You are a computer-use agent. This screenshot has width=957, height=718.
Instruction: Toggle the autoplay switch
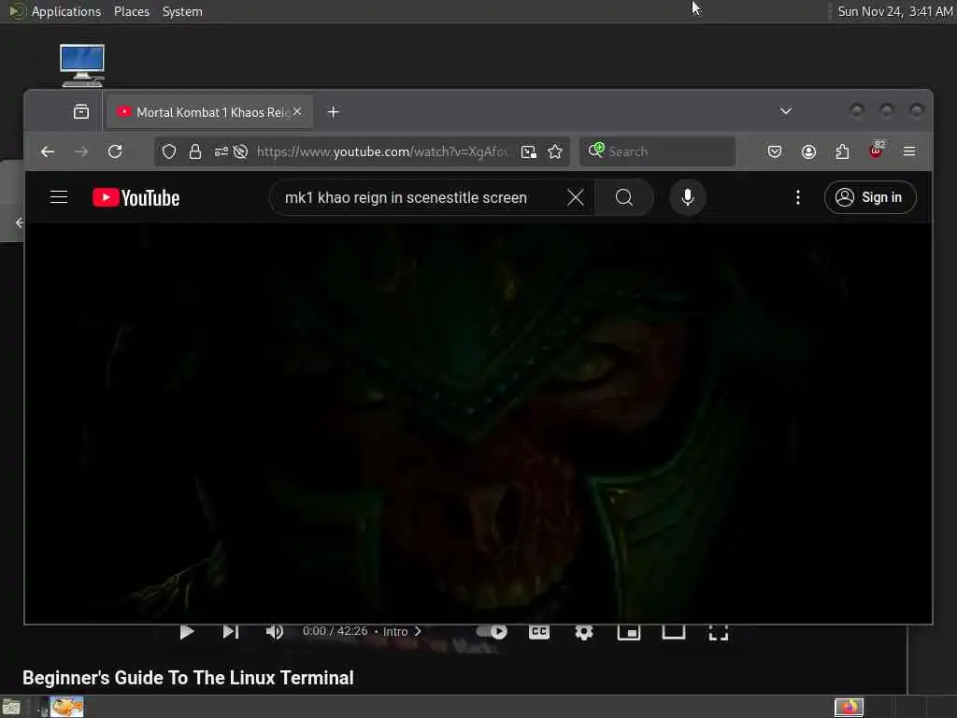point(492,632)
